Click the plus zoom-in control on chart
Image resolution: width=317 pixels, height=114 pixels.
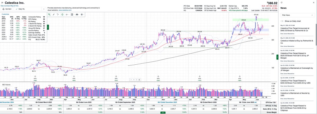click(134, 79)
